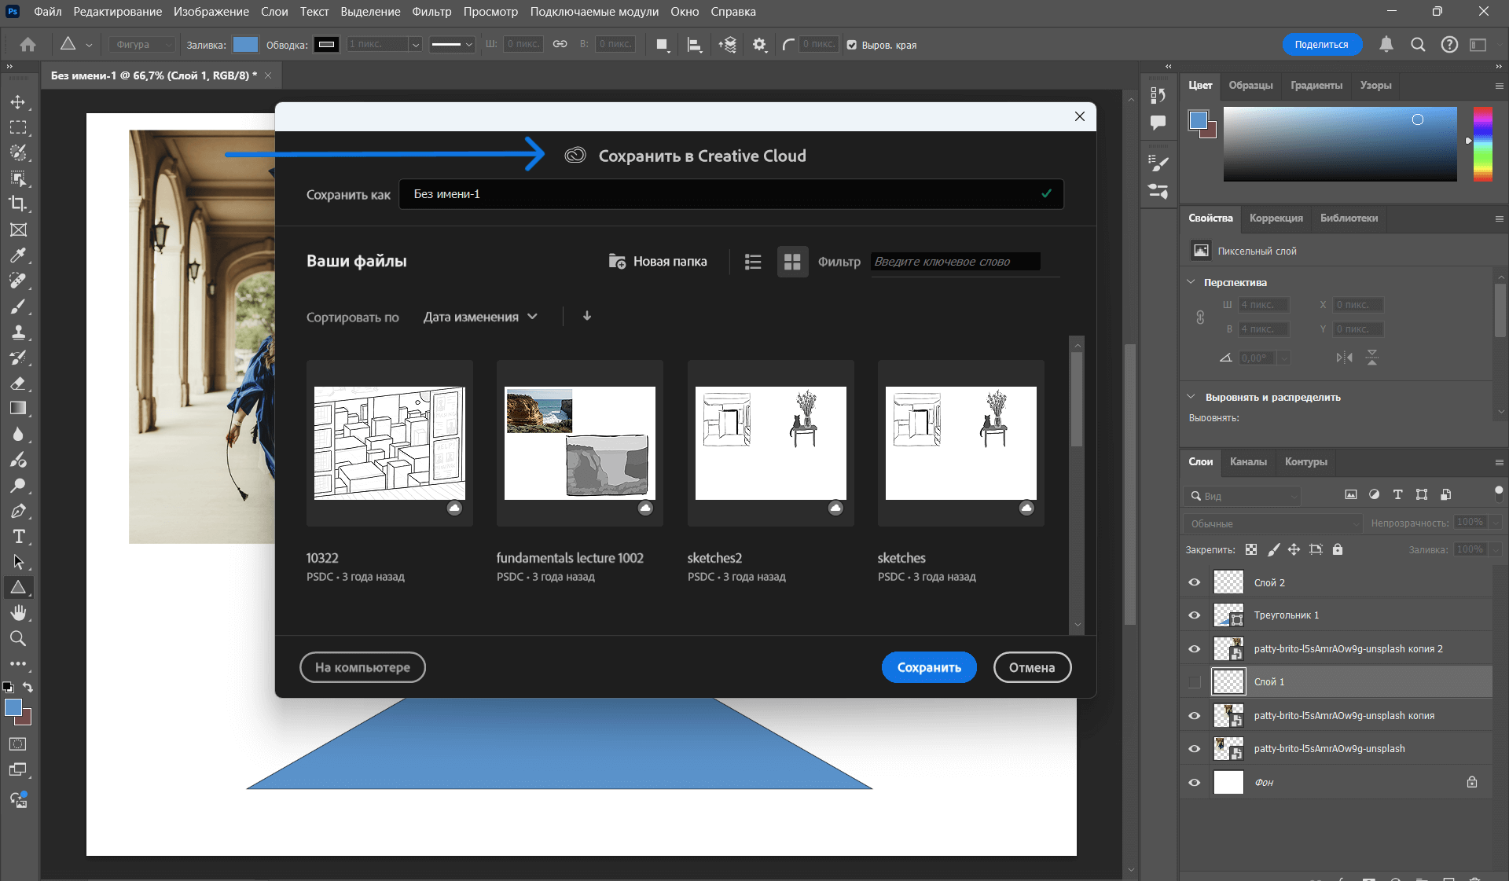The width and height of the screenshot is (1509, 881).
Task: Open stroke width dropdown
Action: click(416, 45)
